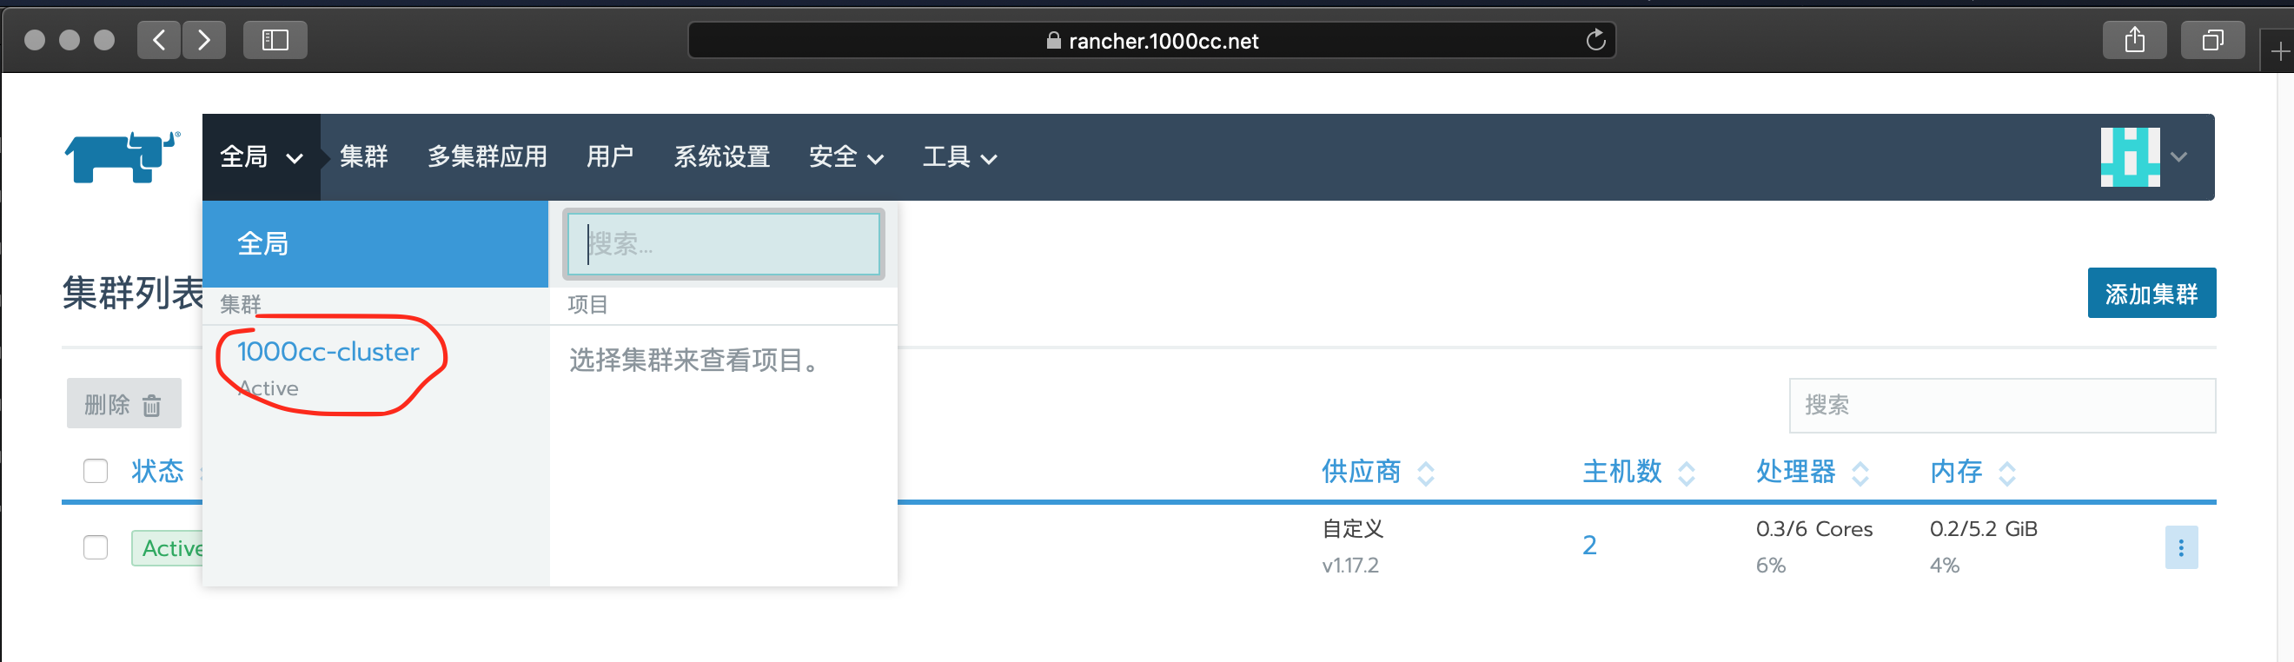
Task: Open the 集群 nav tab
Action: coord(363,156)
